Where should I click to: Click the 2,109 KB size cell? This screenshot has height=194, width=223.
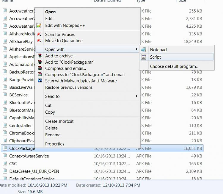pos(194,171)
